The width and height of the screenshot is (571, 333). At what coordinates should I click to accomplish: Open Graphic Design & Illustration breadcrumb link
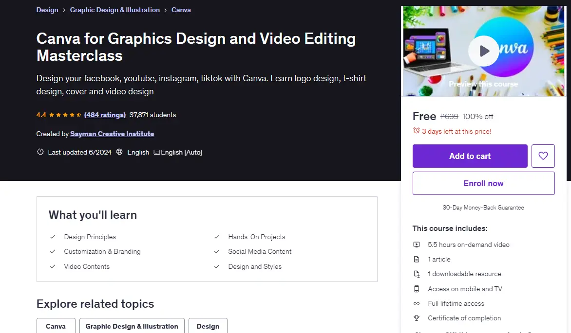(x=114, y=10)
